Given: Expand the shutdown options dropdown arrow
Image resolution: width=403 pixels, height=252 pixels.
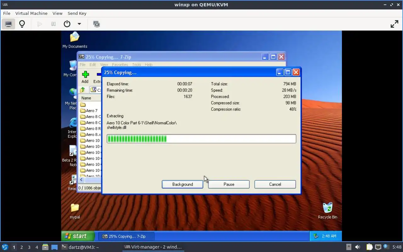Looking at the screenshot, I should [x=79, y=24].
